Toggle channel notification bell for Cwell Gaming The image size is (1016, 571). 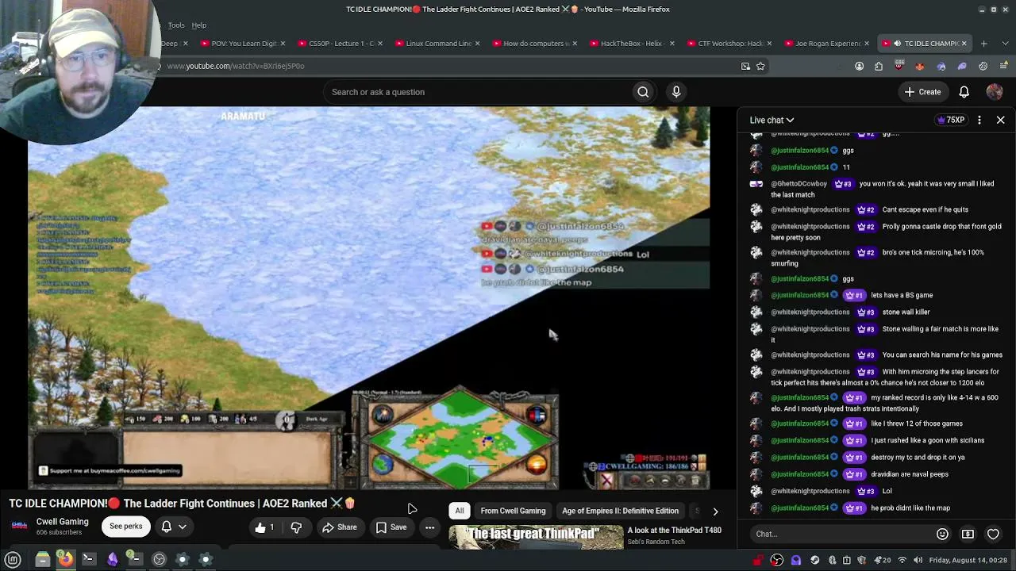coord(167,527)
